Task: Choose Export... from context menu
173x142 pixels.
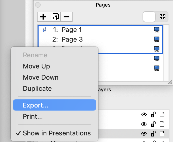Action: click(36, 105)
